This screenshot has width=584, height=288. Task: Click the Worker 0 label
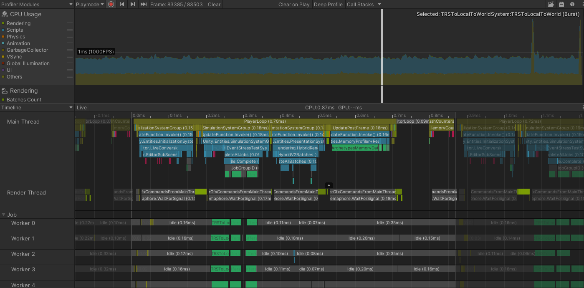pyautogui.click(x=23, y=223)
